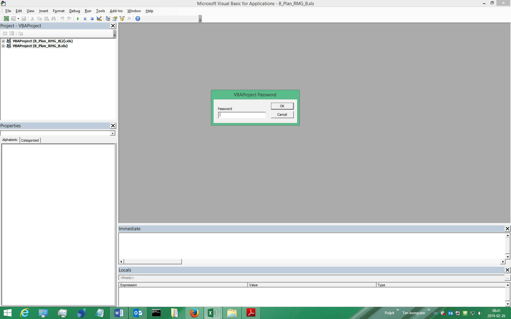This screenshot has height=319, width=511.
Task: Click the Immediate window horizontal scrollbar thumb
Action: click(153, 262)
